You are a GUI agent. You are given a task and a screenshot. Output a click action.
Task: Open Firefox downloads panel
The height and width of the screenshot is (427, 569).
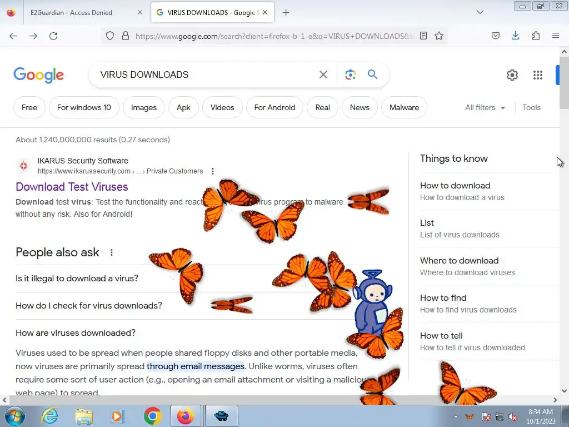pos(515,36)
